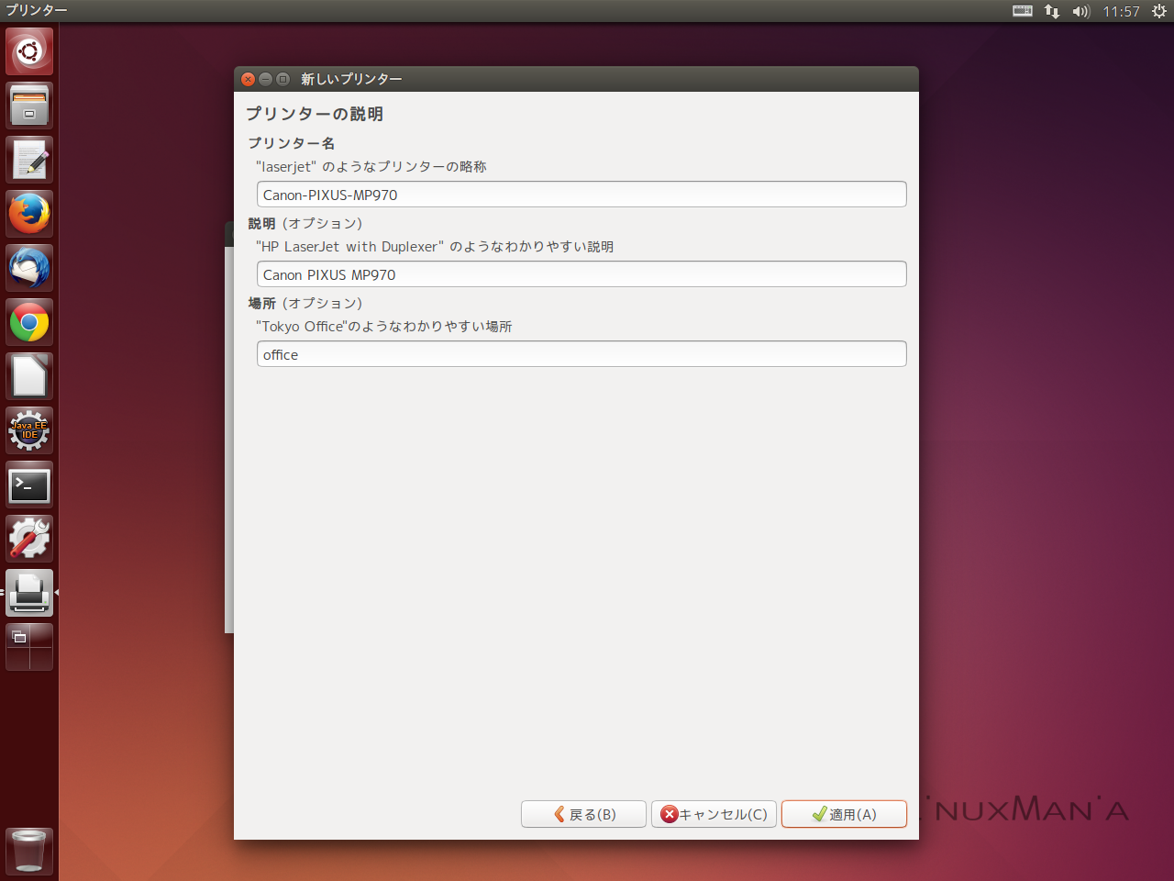Image resolution: width=1174 pixels, height=881 pixels.
Task: Click the 場所 (オプション) label
Action: tap(305, 303)
